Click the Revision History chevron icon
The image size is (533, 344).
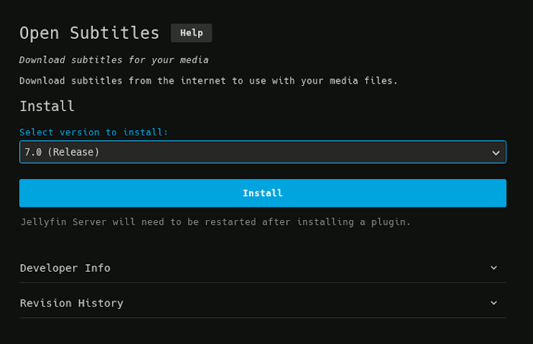click(x=493, y=303)
